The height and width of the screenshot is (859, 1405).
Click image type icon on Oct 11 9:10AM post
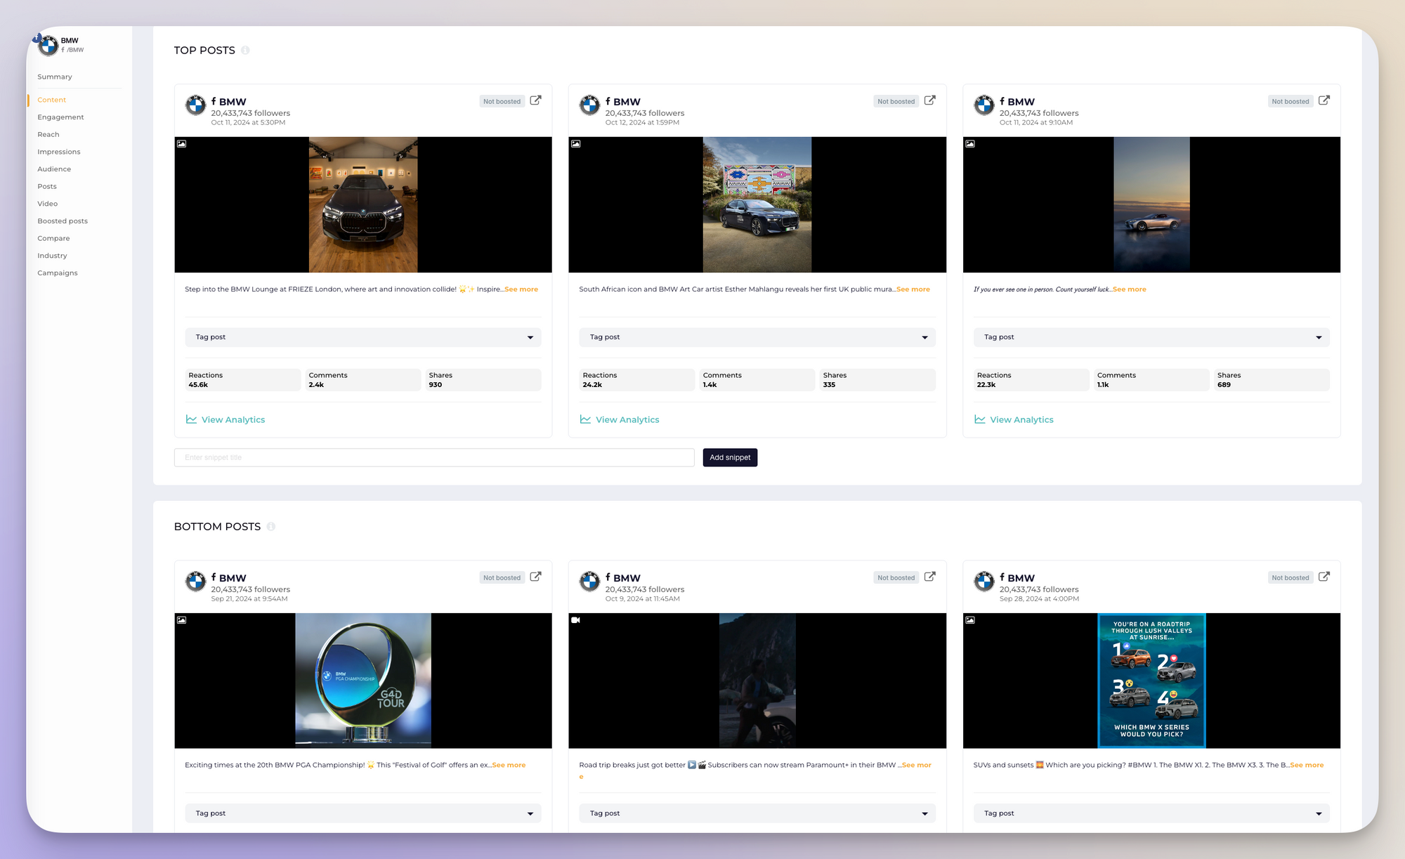tap(969, 143)
